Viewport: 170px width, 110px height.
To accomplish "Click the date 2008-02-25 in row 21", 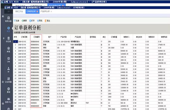I will [22, 103].
